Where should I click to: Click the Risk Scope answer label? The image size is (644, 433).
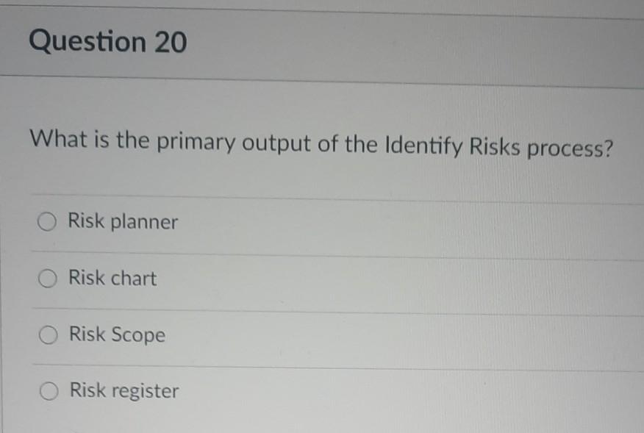pos(116,335)
